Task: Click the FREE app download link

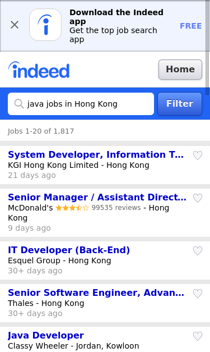Action: coord(191,26)
